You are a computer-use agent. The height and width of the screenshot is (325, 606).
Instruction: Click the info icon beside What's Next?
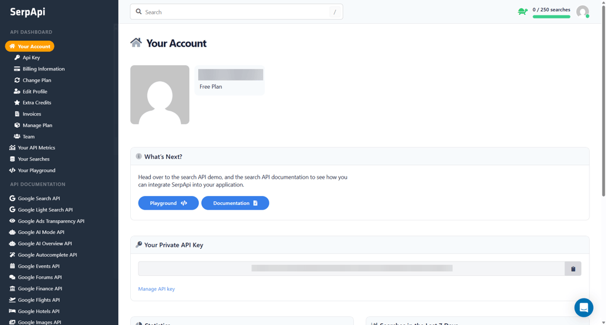(x=138, y=156)
